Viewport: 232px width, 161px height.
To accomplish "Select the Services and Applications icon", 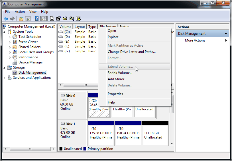I will pyautogui.click(x=9, y=78).
